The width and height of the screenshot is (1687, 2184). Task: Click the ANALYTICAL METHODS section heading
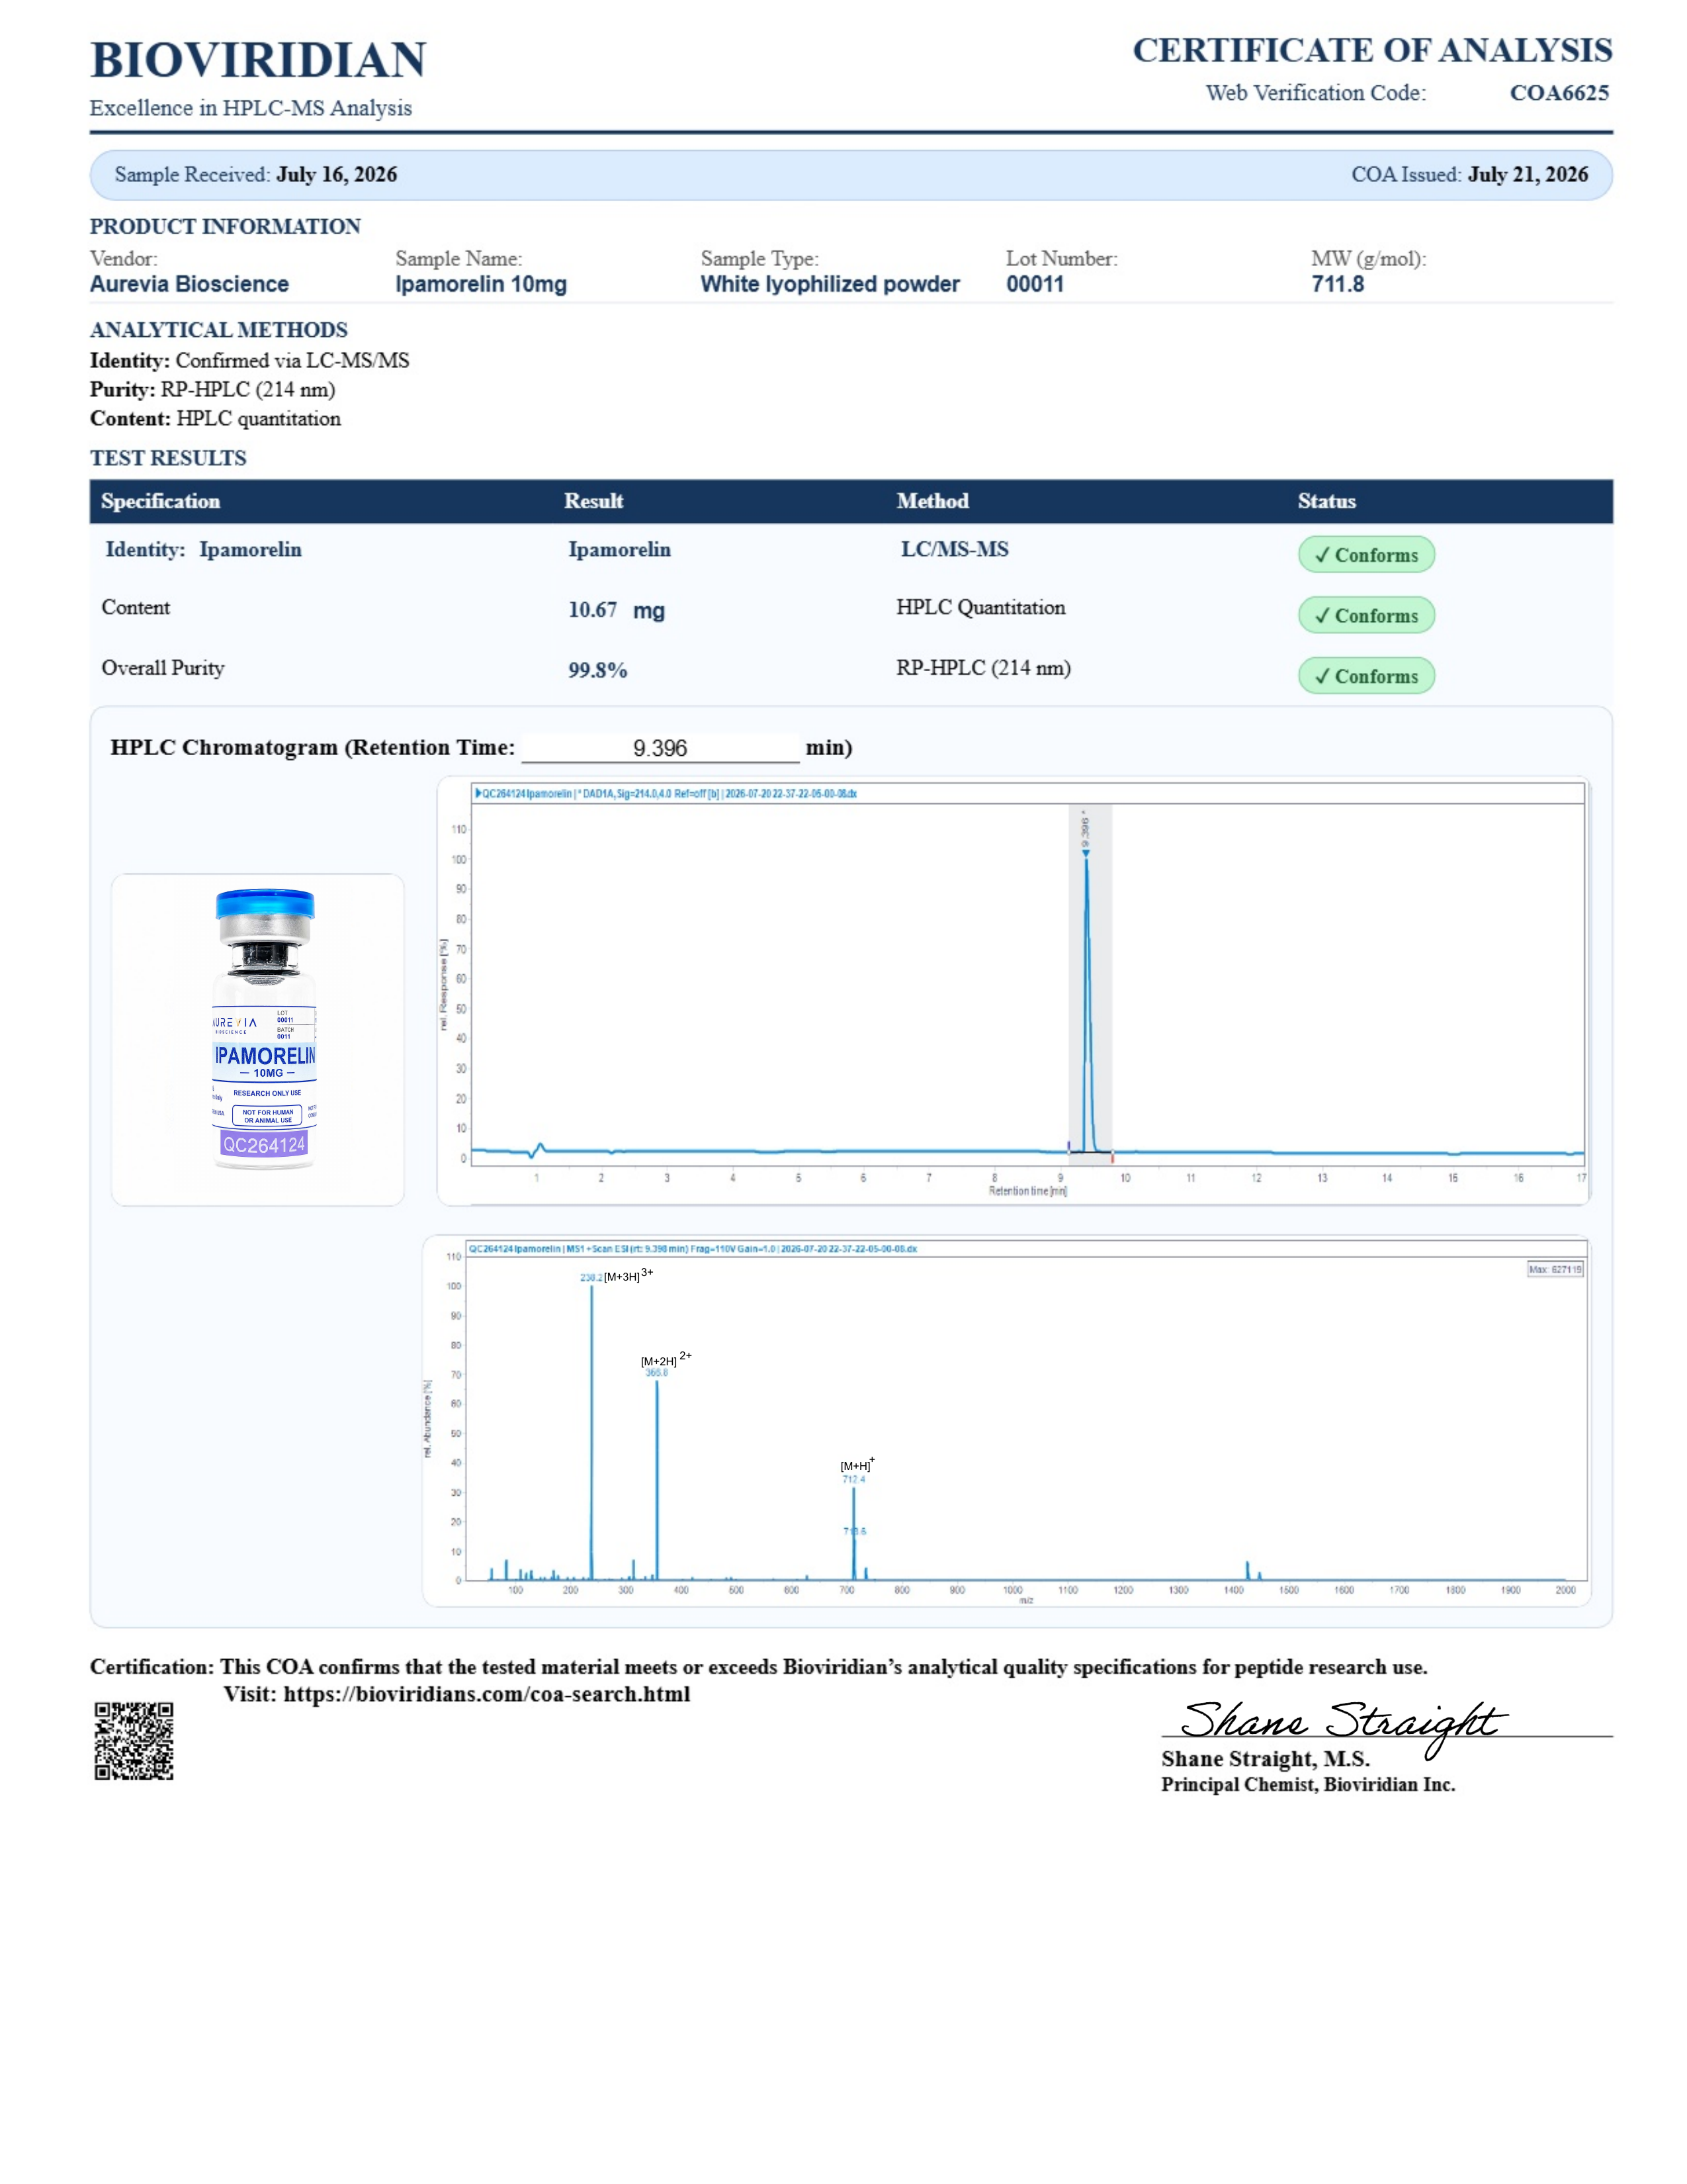219,330
